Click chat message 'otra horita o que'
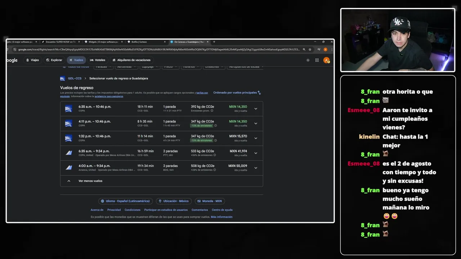This screenshot has width=461, height=259. [x=408, y=92]
